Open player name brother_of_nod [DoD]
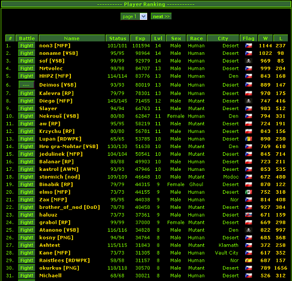The height and width of the screenshot is (281, 292). click(x=70, y=207)
